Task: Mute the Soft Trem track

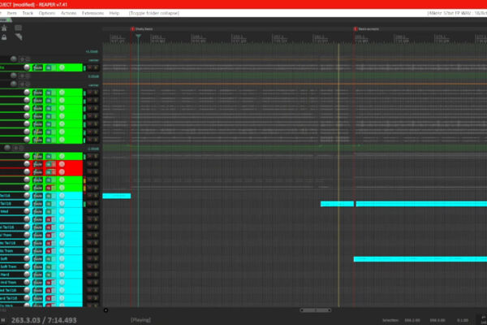Action: click(90, 266)
